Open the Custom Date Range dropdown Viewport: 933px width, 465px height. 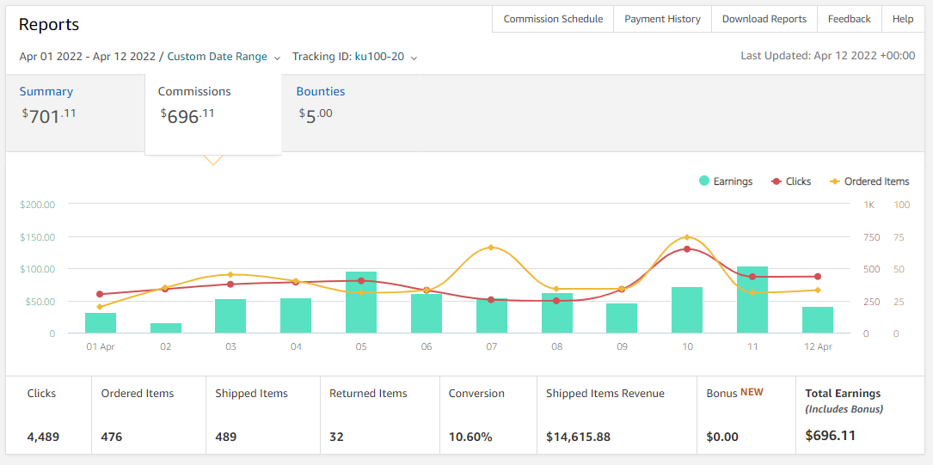point(218,57)
